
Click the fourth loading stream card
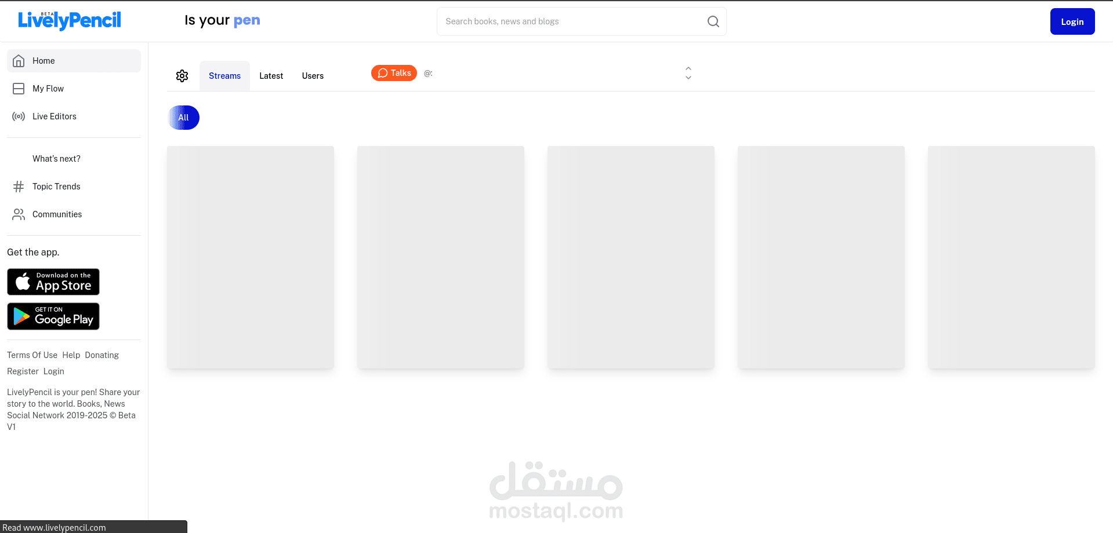click(x=821, y=257)
